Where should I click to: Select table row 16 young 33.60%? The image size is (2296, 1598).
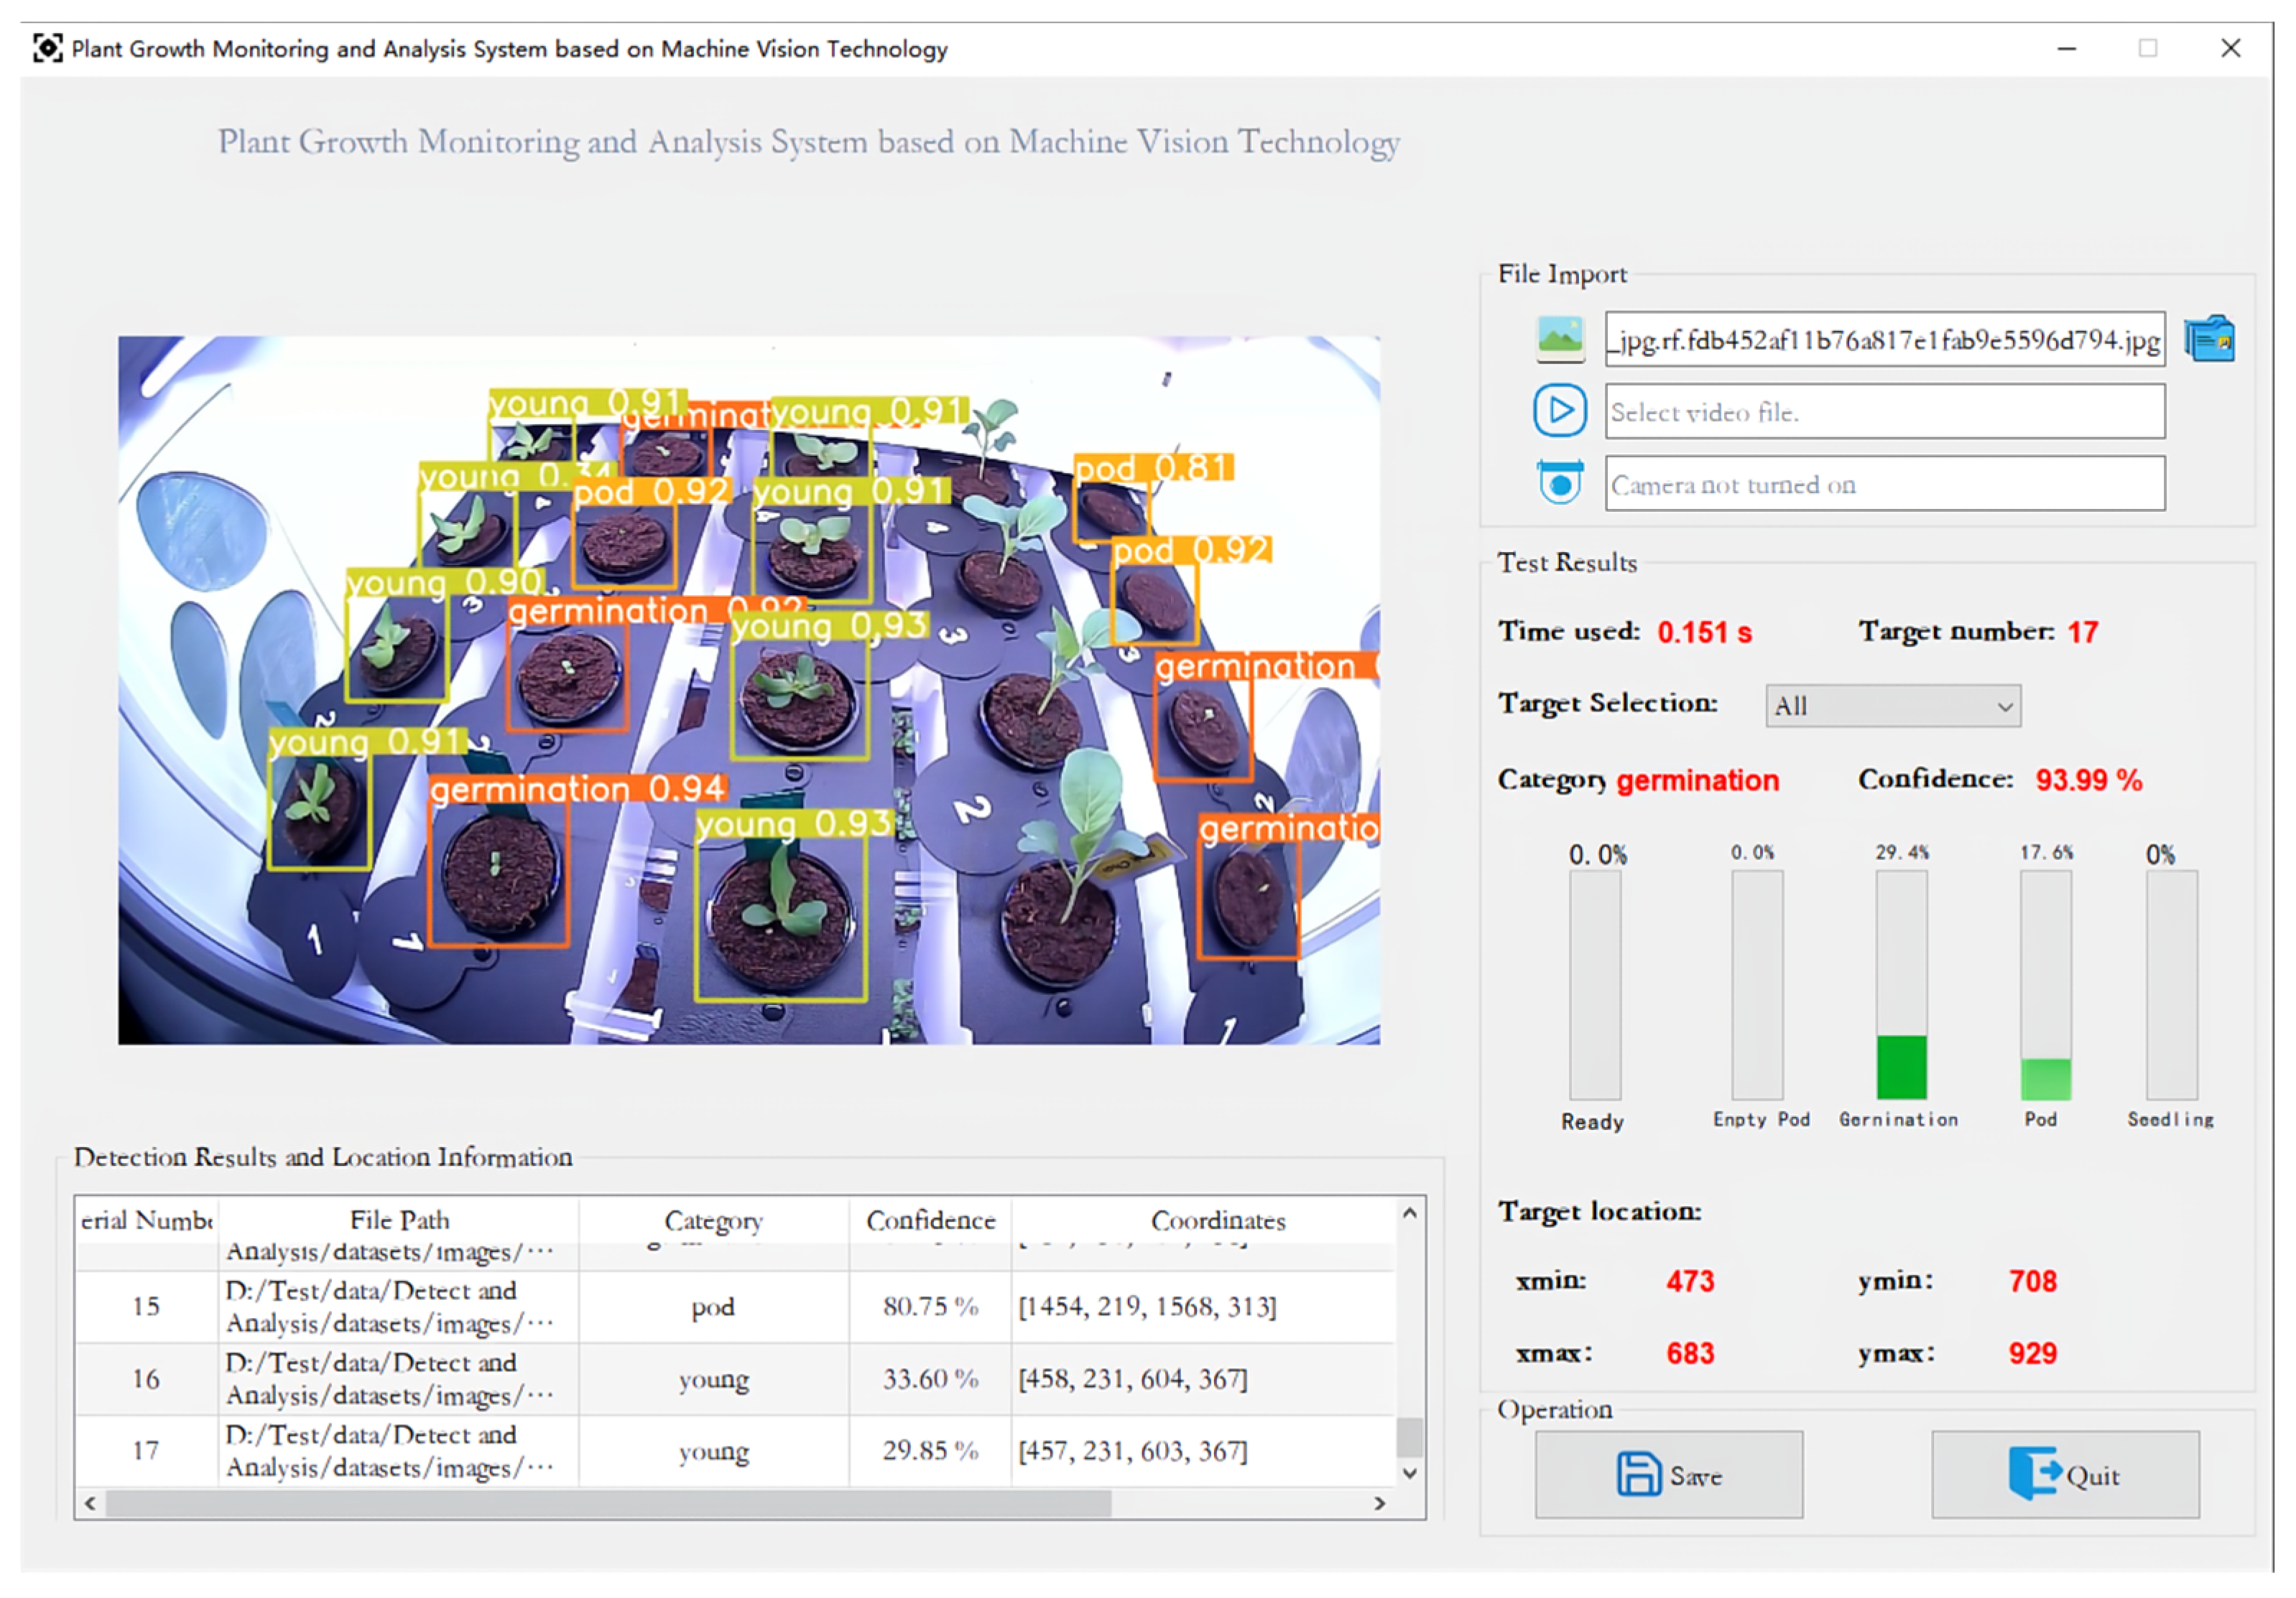tap(712, 1379)
